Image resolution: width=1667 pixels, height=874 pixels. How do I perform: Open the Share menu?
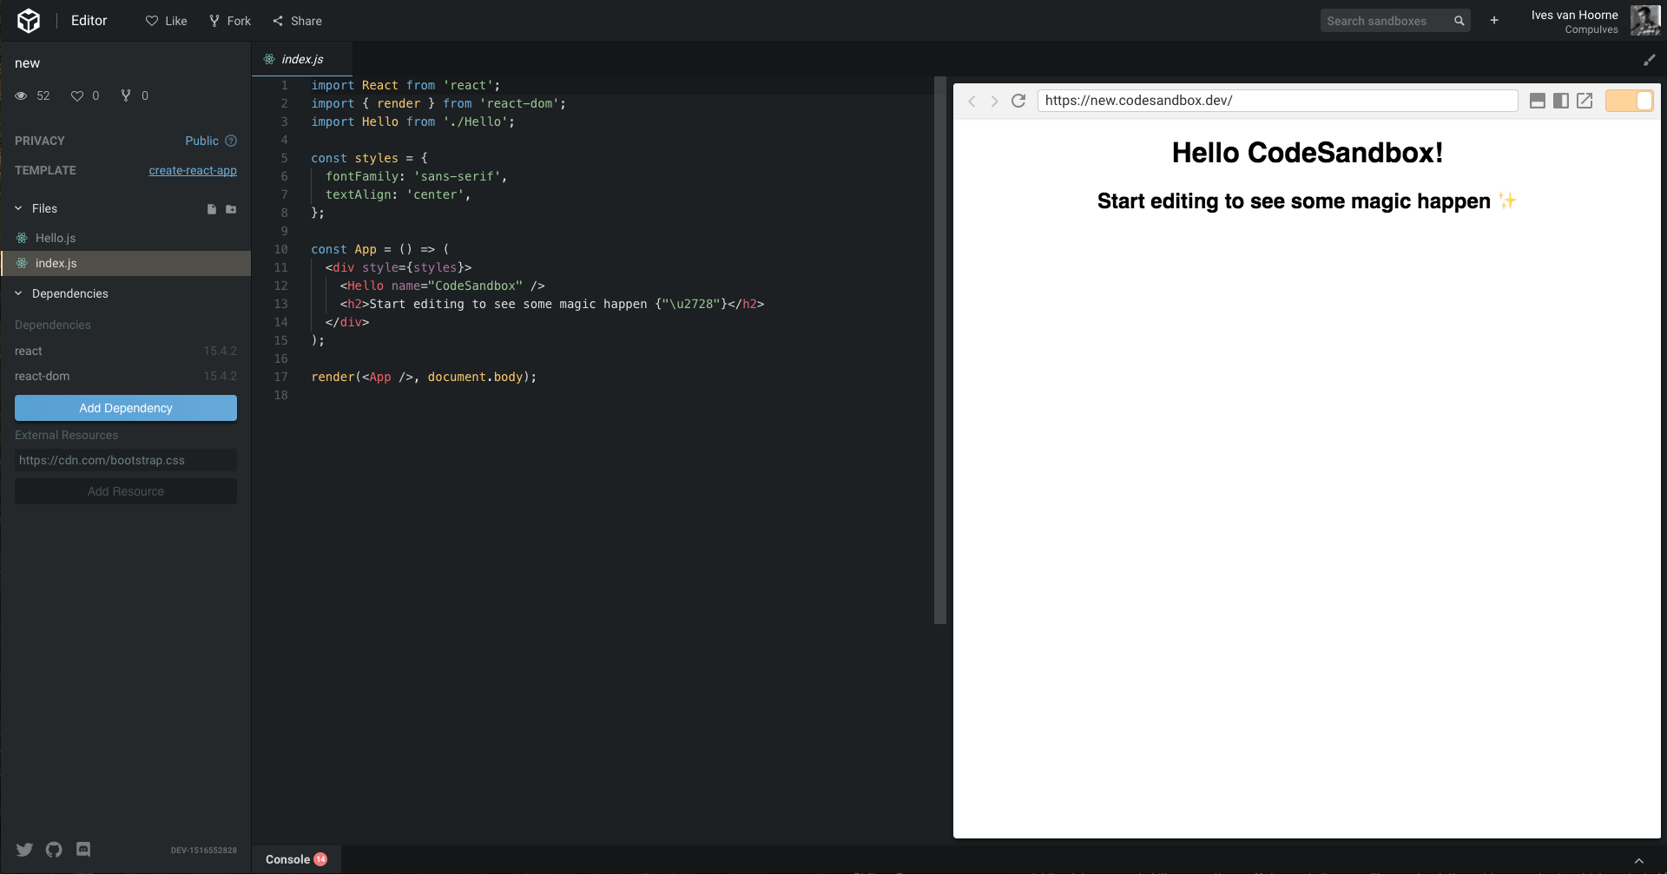coord(297,21)
